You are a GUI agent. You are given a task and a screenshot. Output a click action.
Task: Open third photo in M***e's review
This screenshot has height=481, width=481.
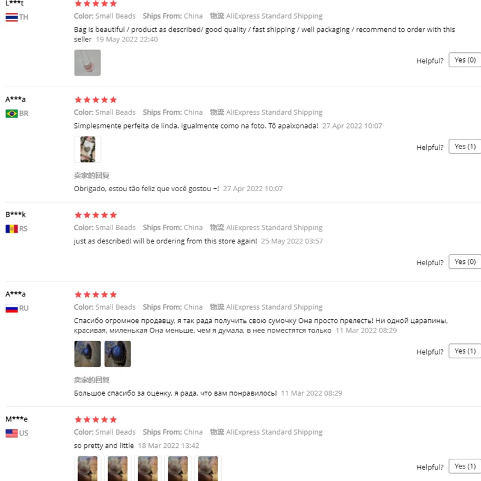(147, 468)
